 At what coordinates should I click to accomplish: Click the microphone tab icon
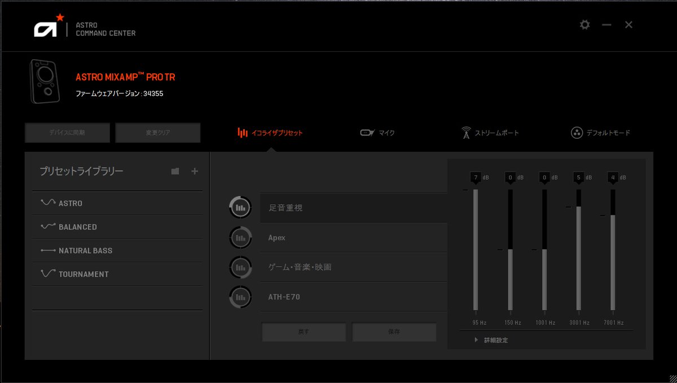point(367,133)
